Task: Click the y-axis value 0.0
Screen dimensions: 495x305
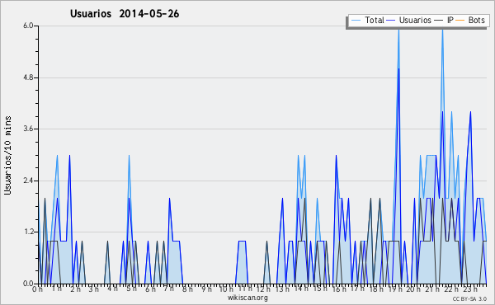Action: tap(28, 284)
